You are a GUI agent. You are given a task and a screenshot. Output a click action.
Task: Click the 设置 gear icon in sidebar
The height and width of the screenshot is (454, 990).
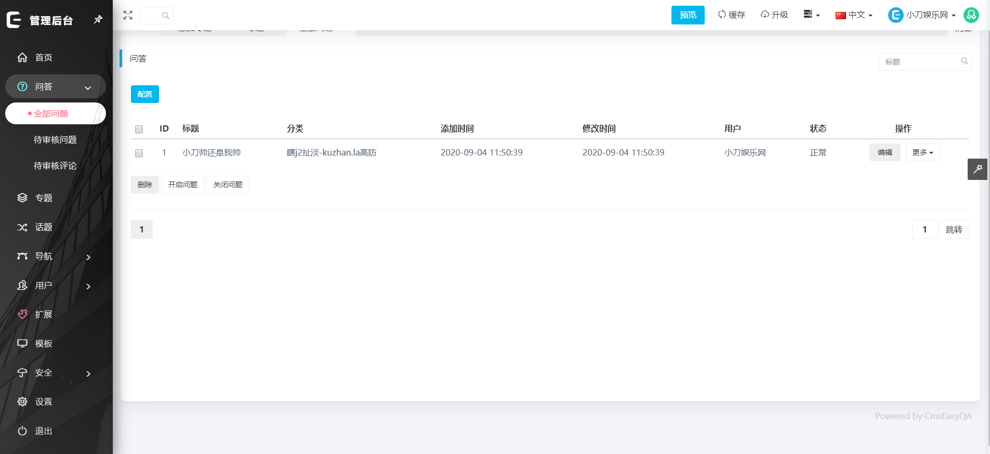point(22,401)
